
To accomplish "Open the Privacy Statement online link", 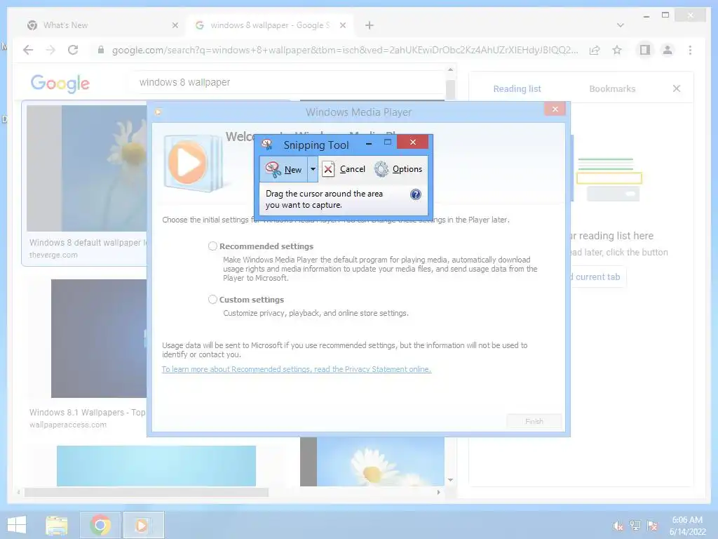I will (297, 369).
